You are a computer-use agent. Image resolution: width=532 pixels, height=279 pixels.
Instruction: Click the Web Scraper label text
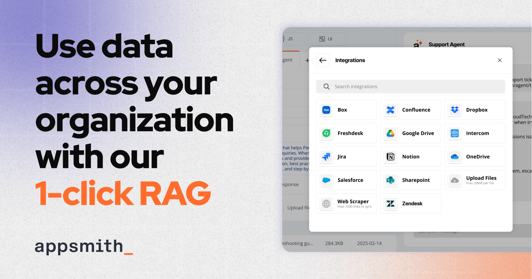pos(353,201)
